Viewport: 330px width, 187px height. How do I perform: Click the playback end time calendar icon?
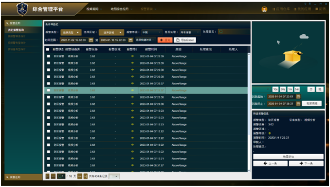coord(299,104)
